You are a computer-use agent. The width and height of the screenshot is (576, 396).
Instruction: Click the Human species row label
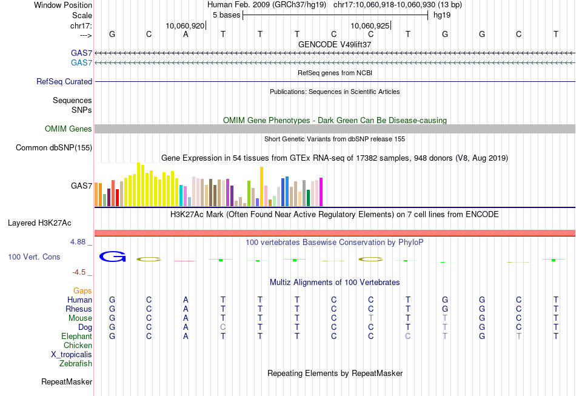coord(79,300)
